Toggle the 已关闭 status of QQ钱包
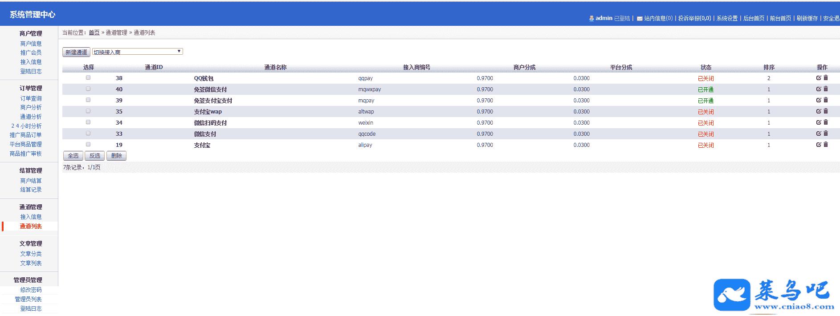Viewport: 840px width, 316px height. pyautogui.click(x=705, y=78)
